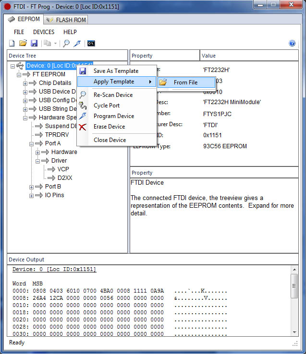The width and height of the screenshot is (306, 354).
Task: Click Device Output scrollbar down arrow
Action: tap(294, 332)
